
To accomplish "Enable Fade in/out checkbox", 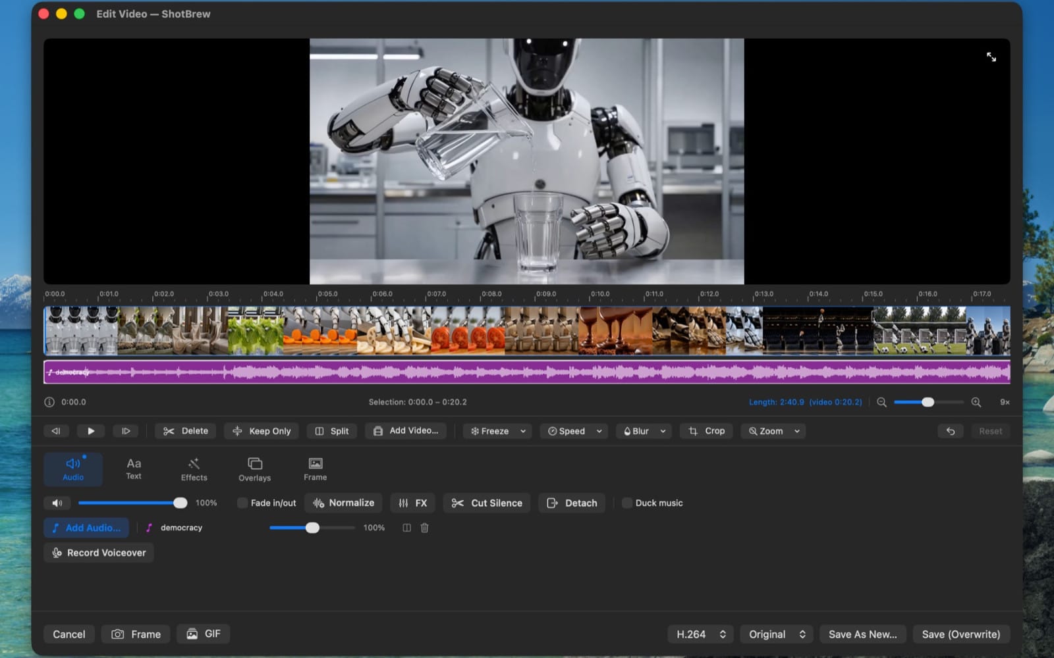I will [x=242, y=503].
